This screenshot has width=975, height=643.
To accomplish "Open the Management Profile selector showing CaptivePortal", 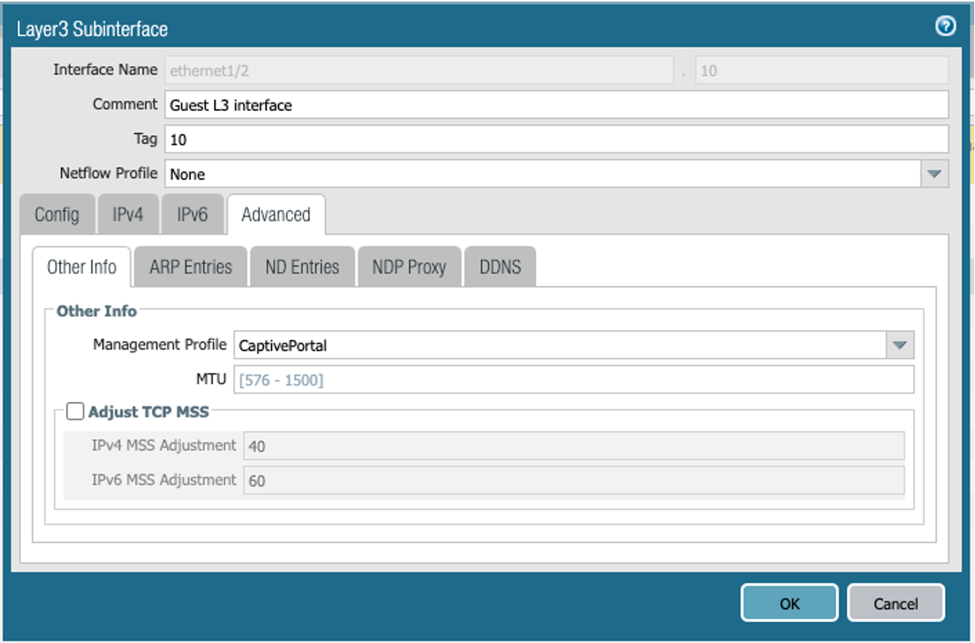I will (x=537, y=345).
